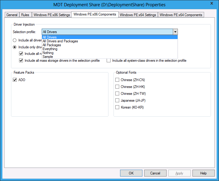Viewport: 219px width, 181px height.
Task: Switch to Windows PE x86 Settings tab
Action: pos(52,15)
